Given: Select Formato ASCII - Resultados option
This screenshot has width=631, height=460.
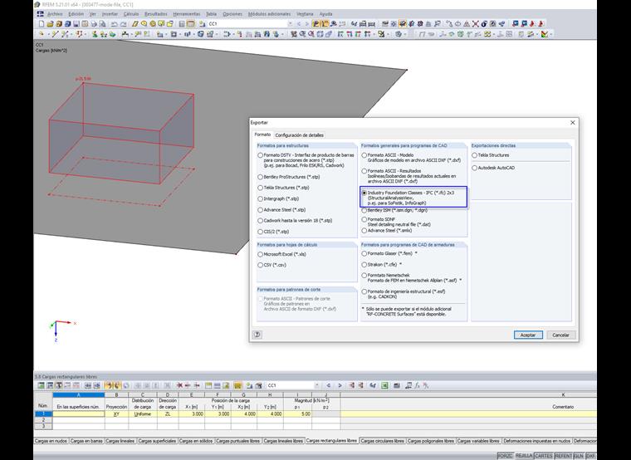Looking at the screenshot, I should [364, 171].
